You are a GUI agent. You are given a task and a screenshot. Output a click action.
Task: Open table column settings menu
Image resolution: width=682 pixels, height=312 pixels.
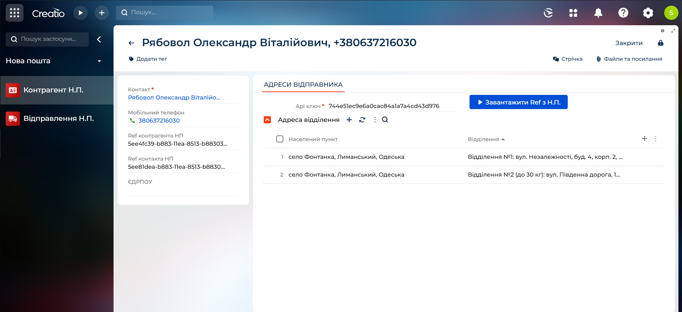656,139
